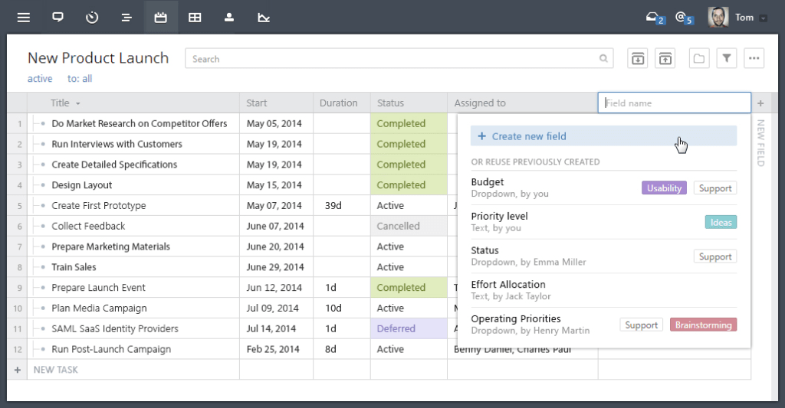Click NEW TASK row to add task
Screen dimensions: 785x408
56,370
